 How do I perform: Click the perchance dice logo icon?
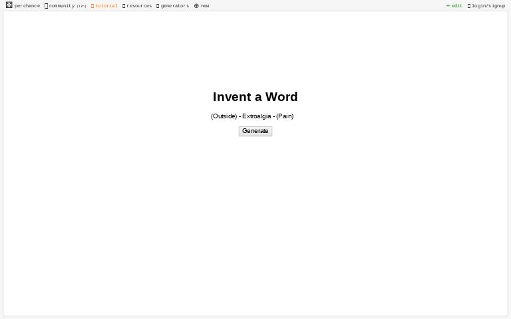click(x=9, y=5)
